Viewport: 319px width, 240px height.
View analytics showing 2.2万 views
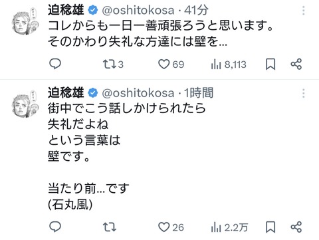[x=229, y=227]
